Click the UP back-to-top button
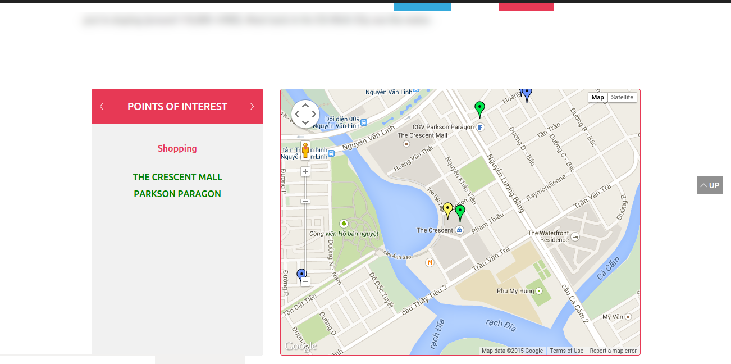Viewport: 731px width, 364px height. tap(710, 185)
